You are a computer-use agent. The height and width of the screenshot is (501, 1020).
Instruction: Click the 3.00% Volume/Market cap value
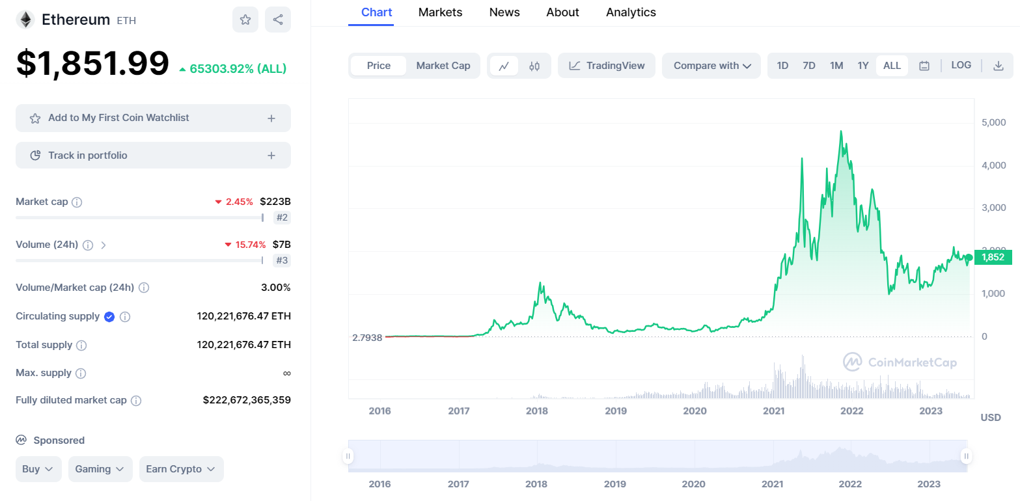click(276, 288)
